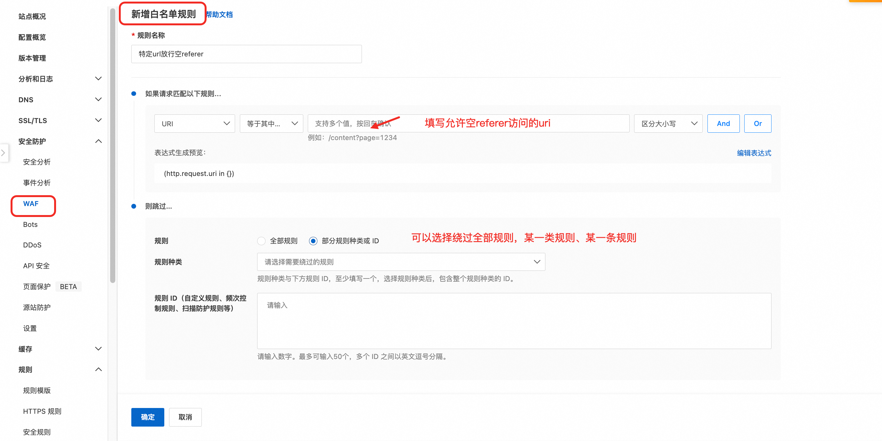882x441 pixels.
Task: Expand the 分析和日志 sidebar section
Action: (x=98, y=79)
